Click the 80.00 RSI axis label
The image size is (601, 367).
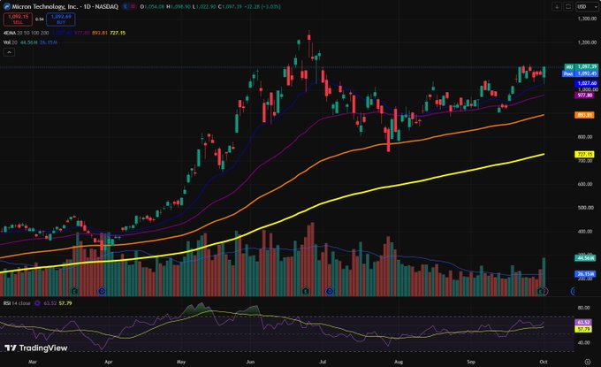coord(583,308)
